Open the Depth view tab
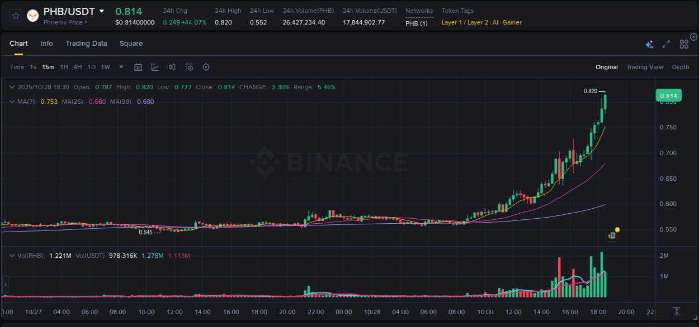699x327 pixels. click(x=681, y=67)
